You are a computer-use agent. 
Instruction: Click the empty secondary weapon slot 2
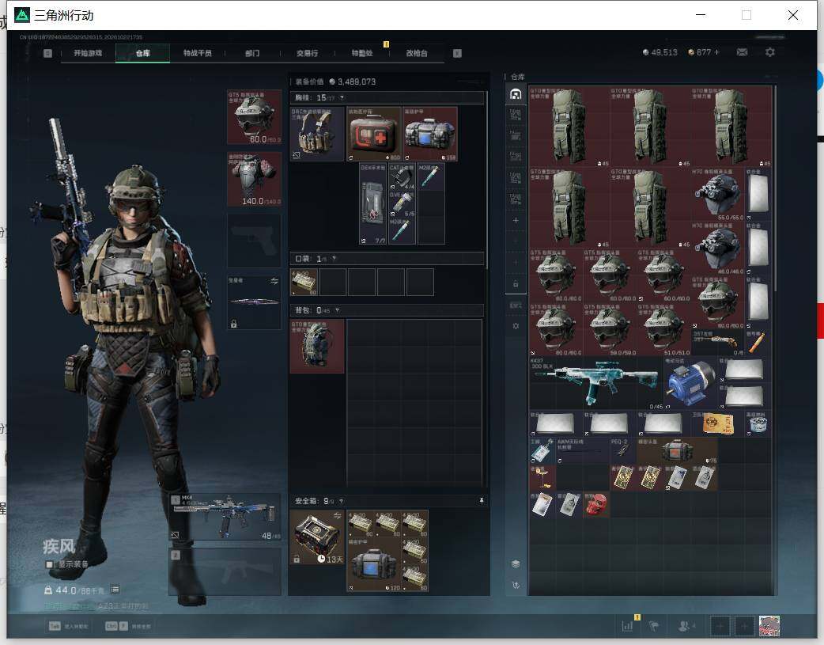[225, 571]
